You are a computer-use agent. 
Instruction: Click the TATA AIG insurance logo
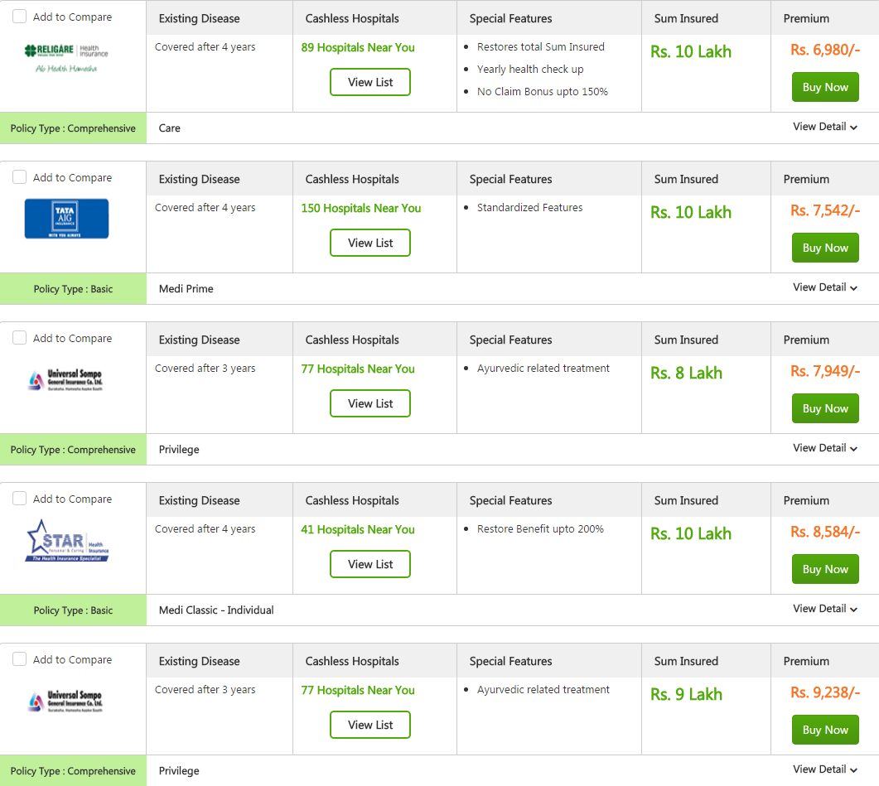pyautogui.click(x=67, y=219)
